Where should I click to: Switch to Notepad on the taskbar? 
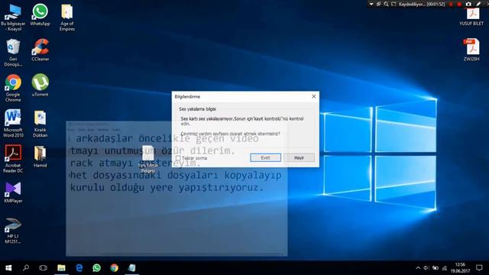point(132,268)
